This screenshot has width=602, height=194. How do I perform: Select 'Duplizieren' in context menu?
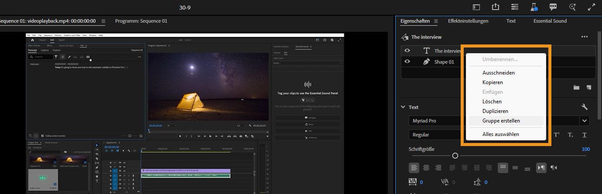pyautogui.click(x=495, y=111)
